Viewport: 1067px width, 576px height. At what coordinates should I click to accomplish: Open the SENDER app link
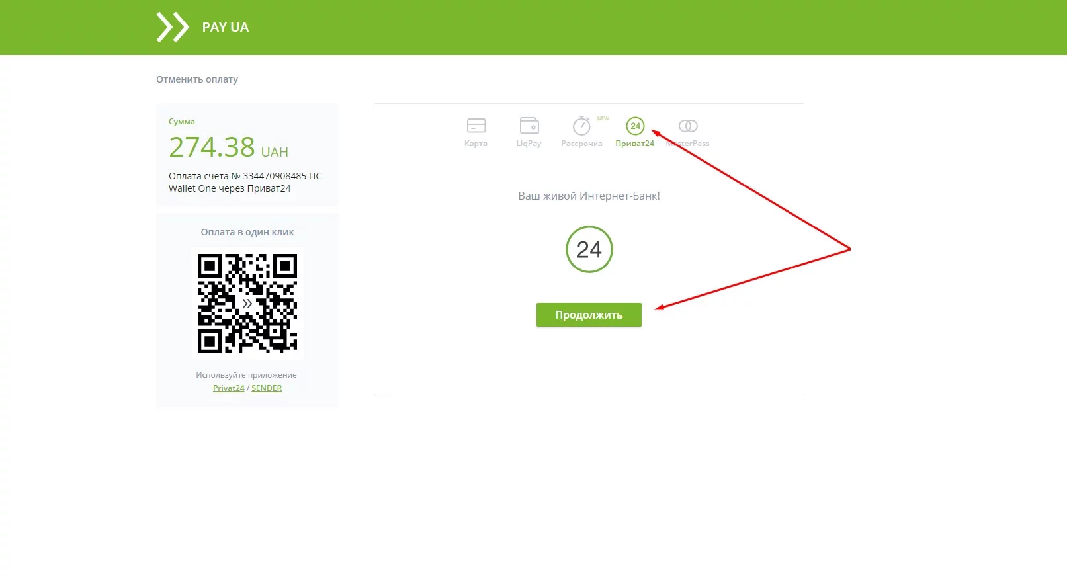[267, 388]
